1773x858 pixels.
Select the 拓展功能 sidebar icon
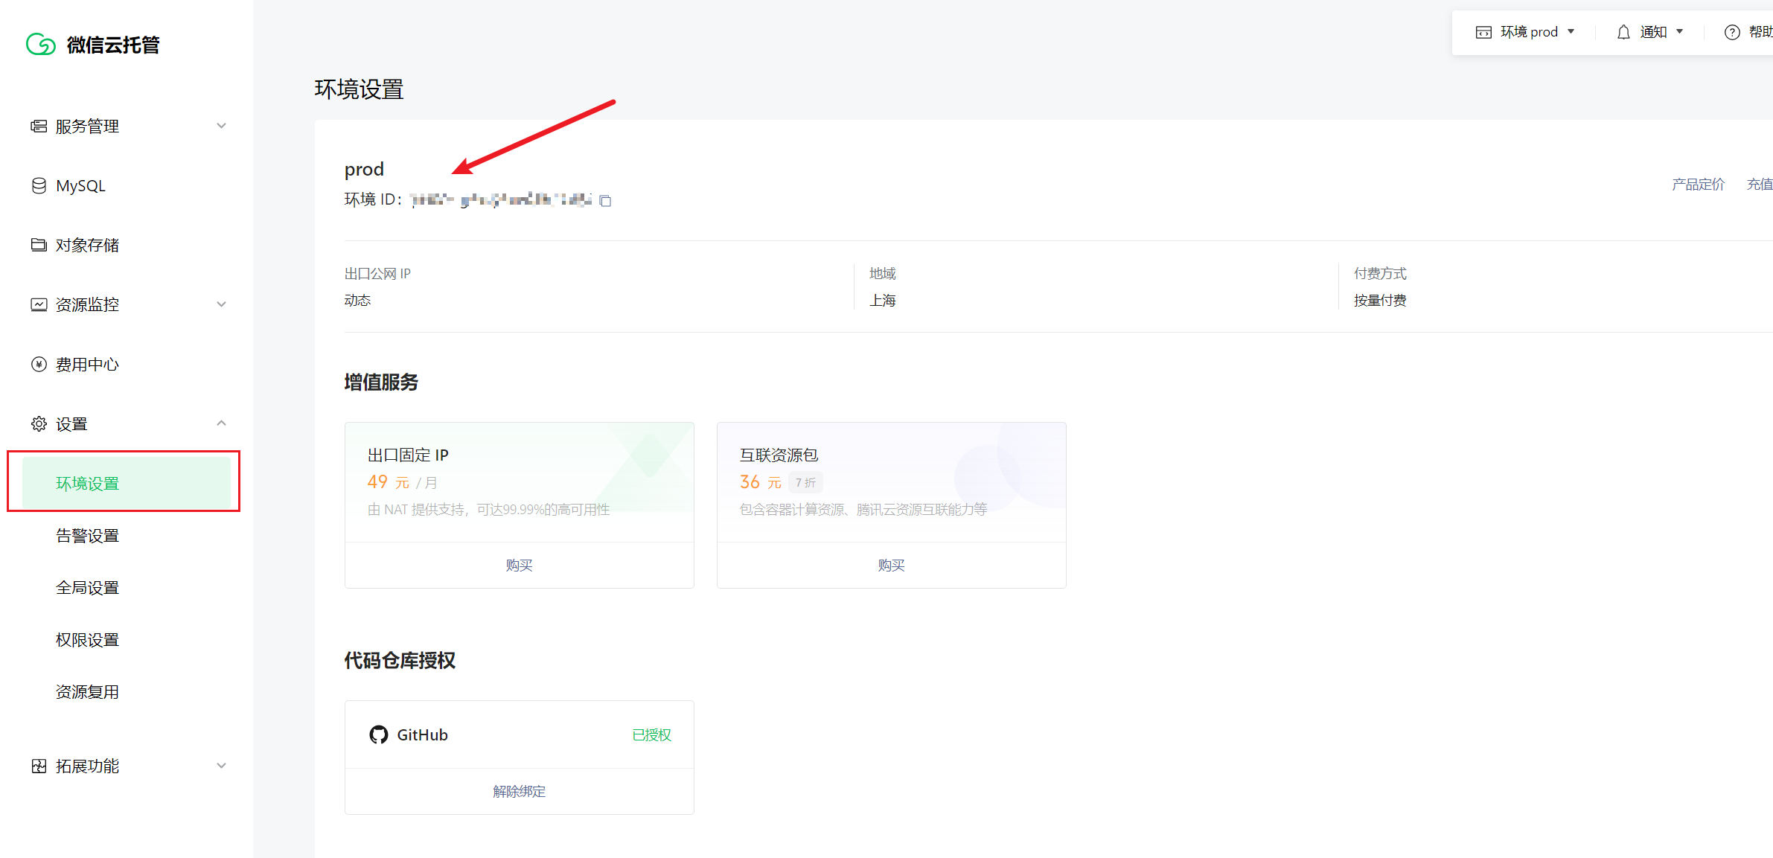click(x=39, y=766)
